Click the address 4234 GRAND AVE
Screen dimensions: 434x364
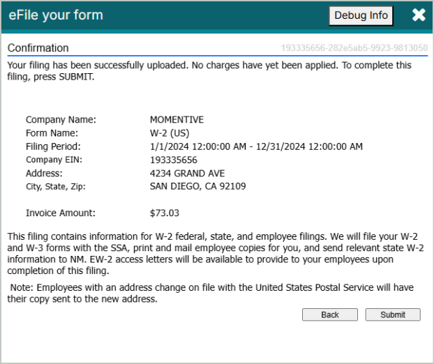tap(187, 173)
